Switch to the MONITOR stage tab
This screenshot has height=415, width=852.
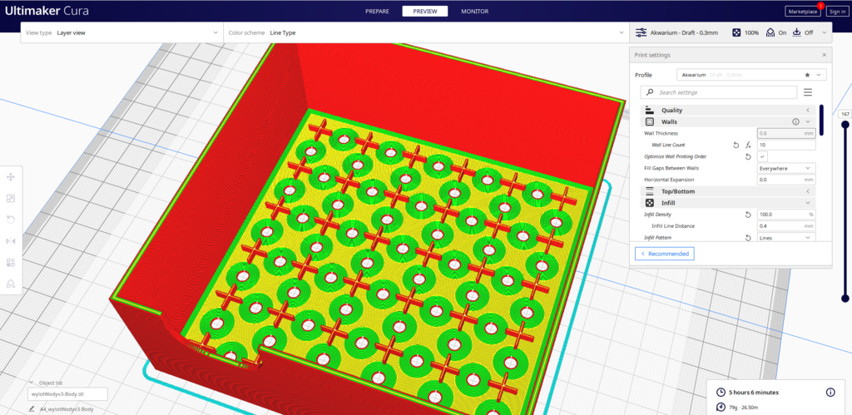(474, 12)
